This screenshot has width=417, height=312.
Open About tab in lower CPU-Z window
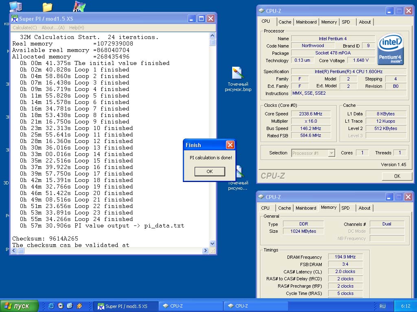pyautogui.click(x=364, y=208)
